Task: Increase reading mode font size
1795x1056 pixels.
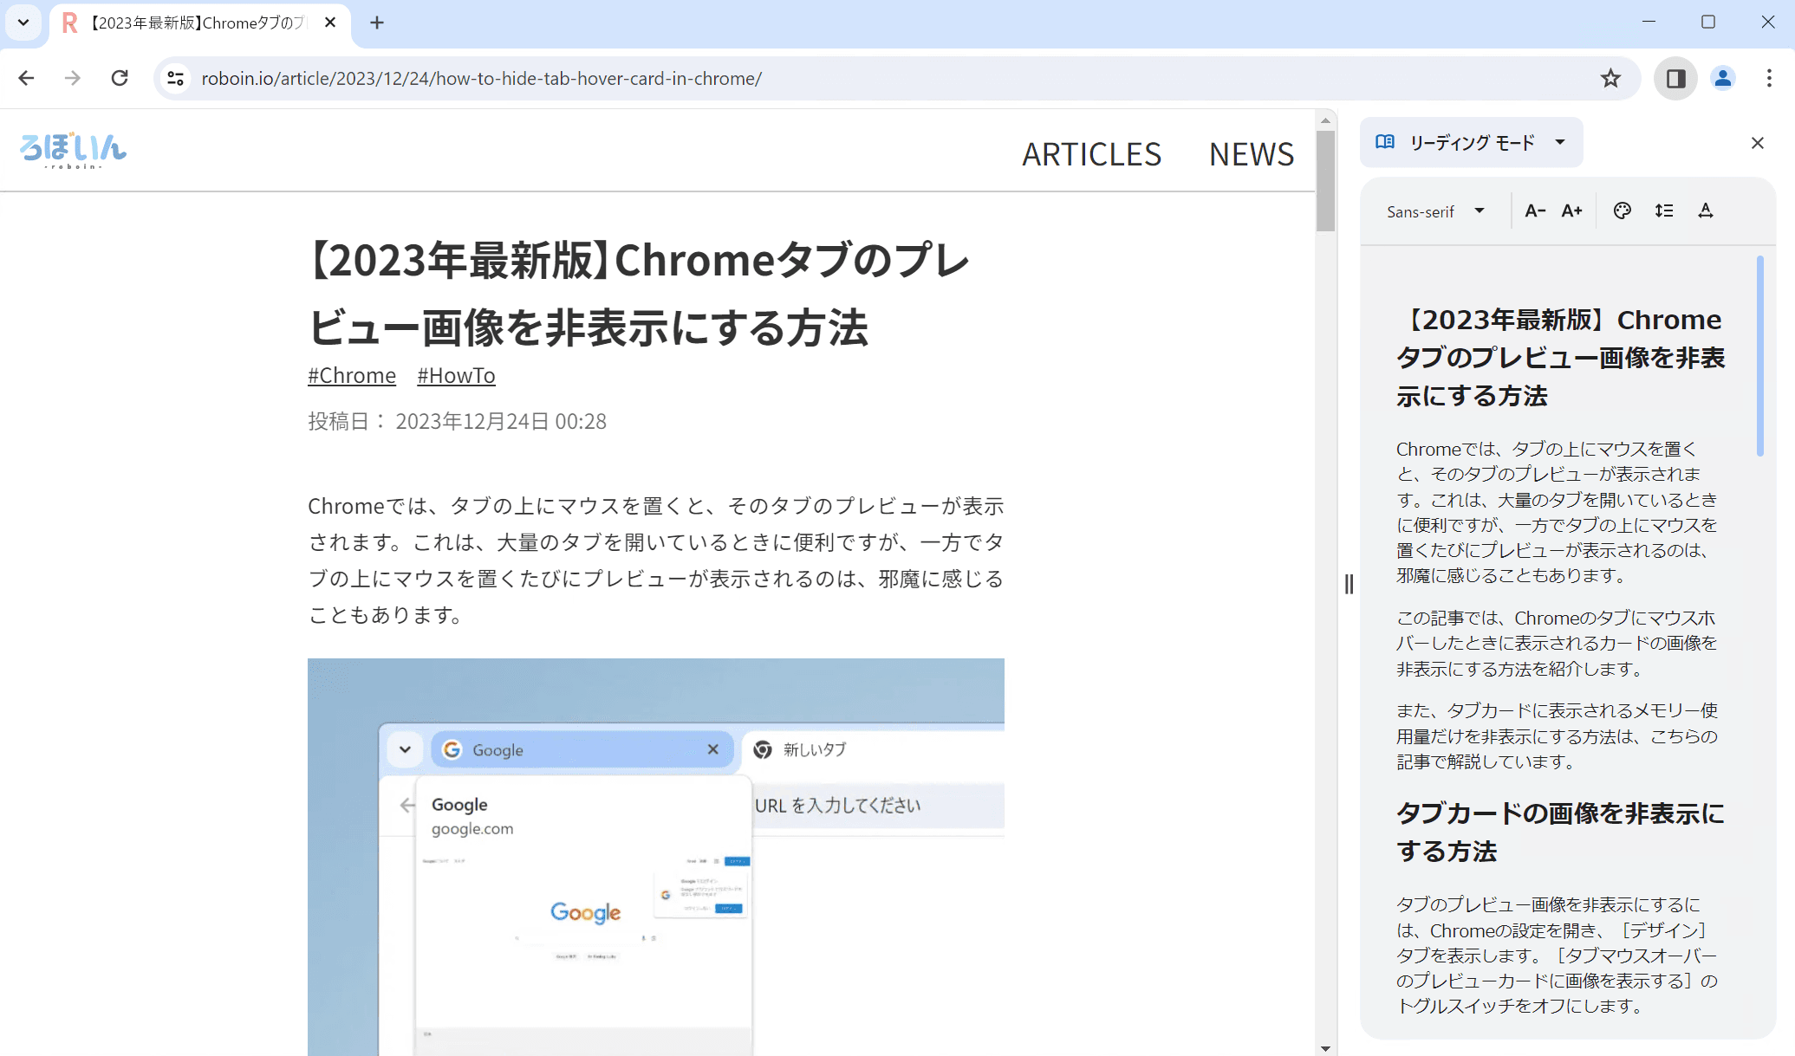Action: pos(1571,211)
